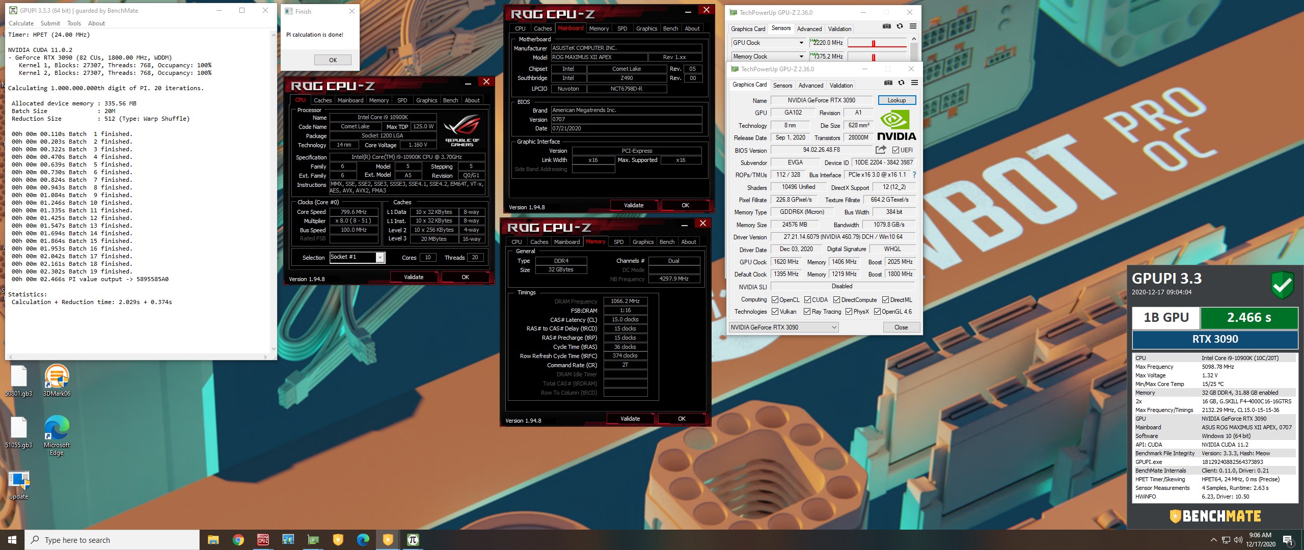1304x550 pixels.
Task: Toggle the Ray Tracing checkbox
Action: pyautogui.click(x=807, y=312)
